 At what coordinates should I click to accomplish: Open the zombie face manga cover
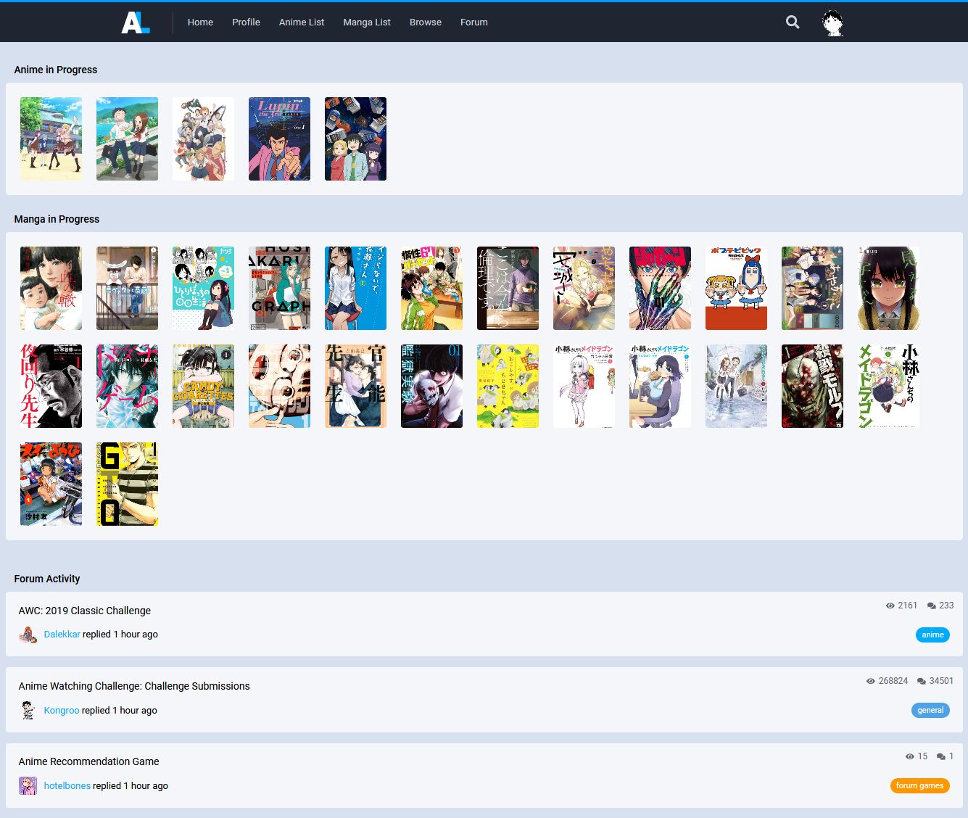click(x=812, y=386)
